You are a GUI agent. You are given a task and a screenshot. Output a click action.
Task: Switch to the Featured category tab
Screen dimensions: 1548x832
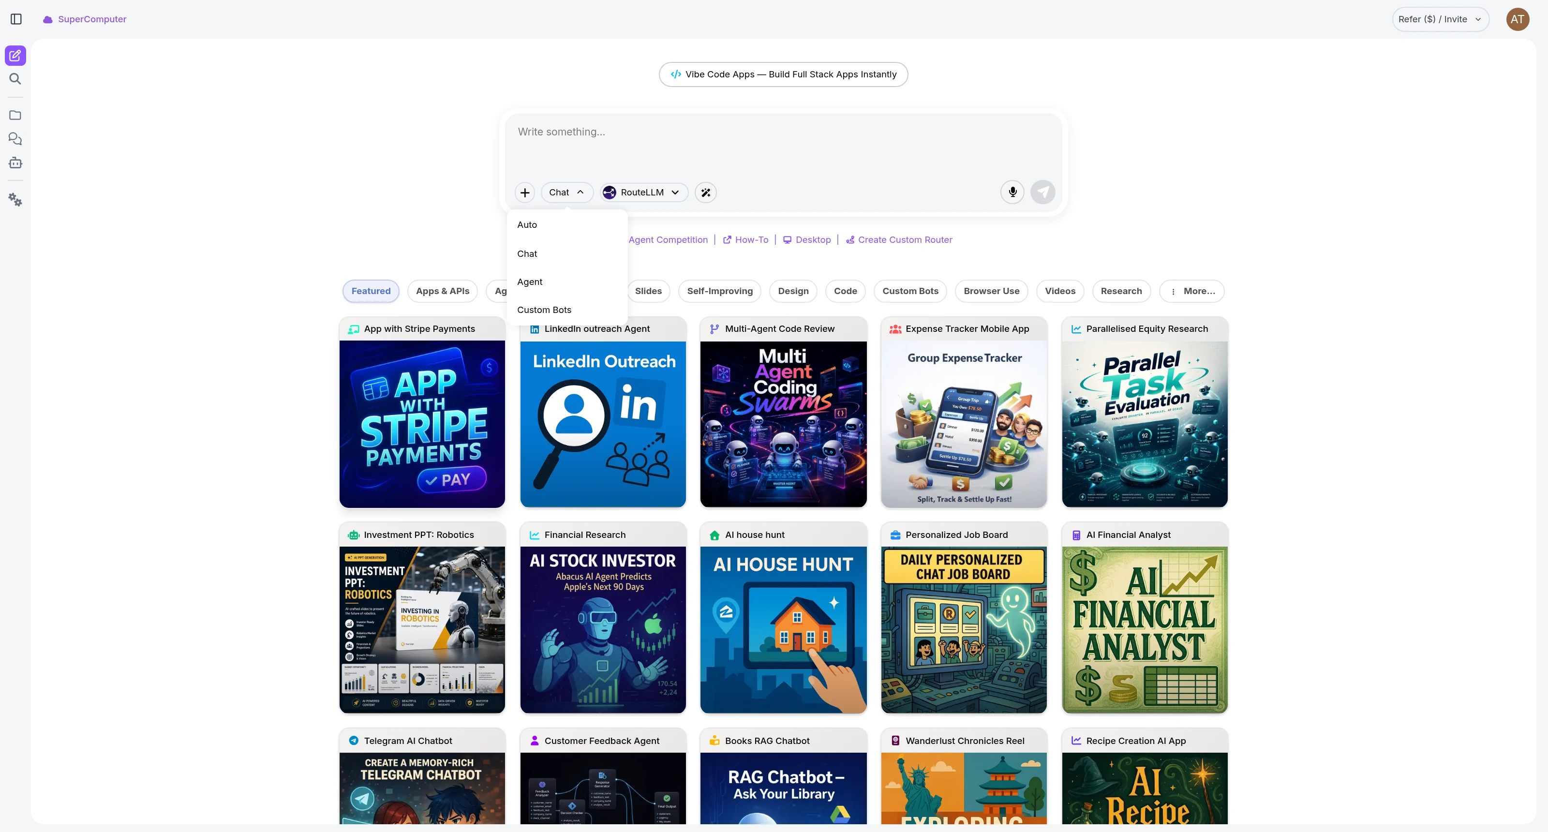(371, 291)
